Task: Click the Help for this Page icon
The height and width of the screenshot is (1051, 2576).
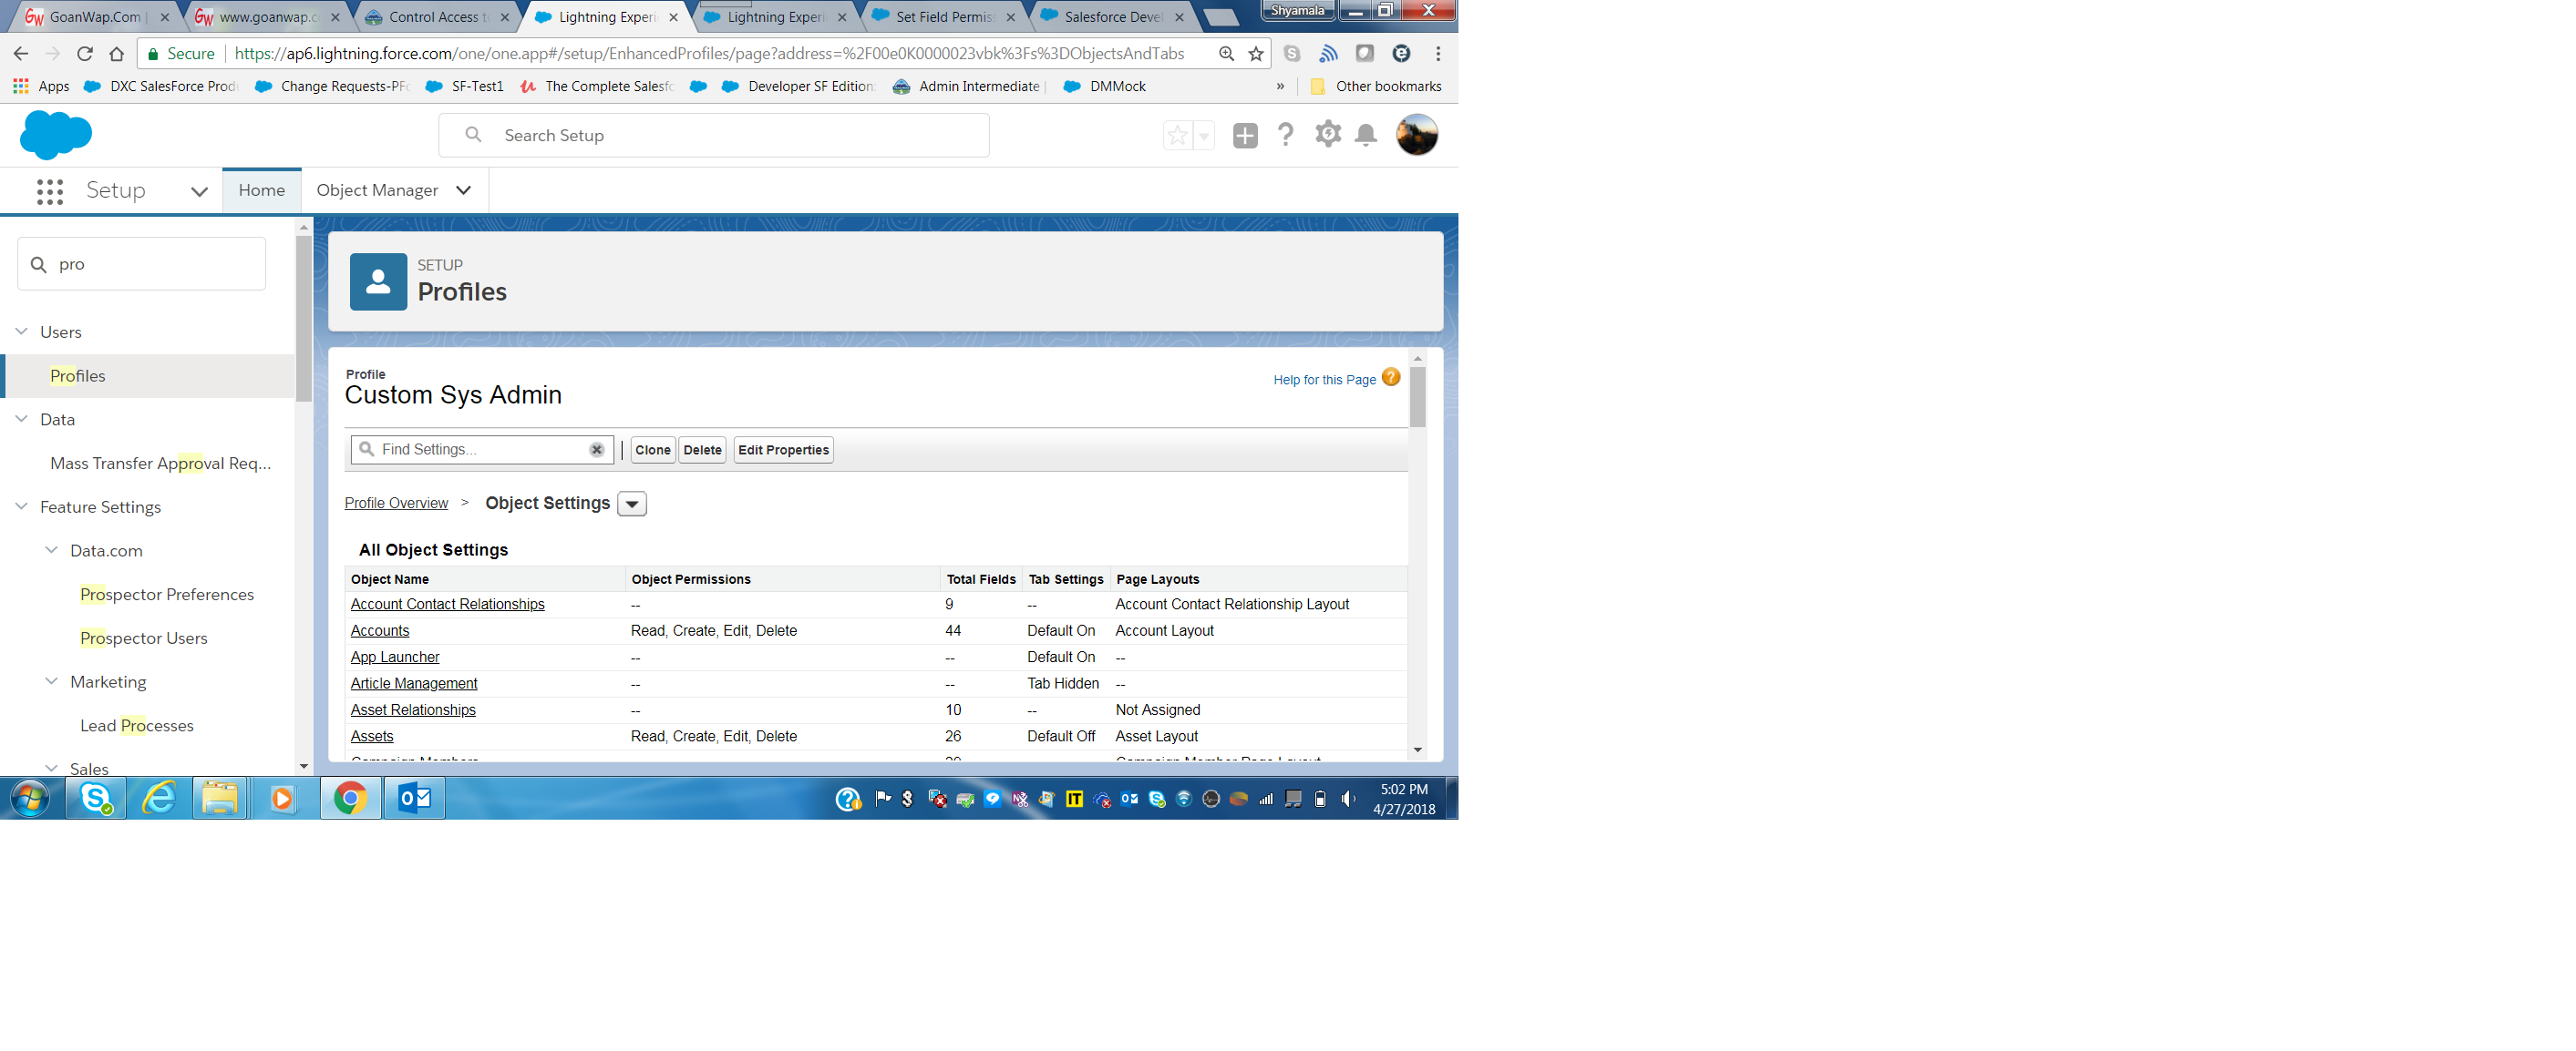Action: 1390,378
